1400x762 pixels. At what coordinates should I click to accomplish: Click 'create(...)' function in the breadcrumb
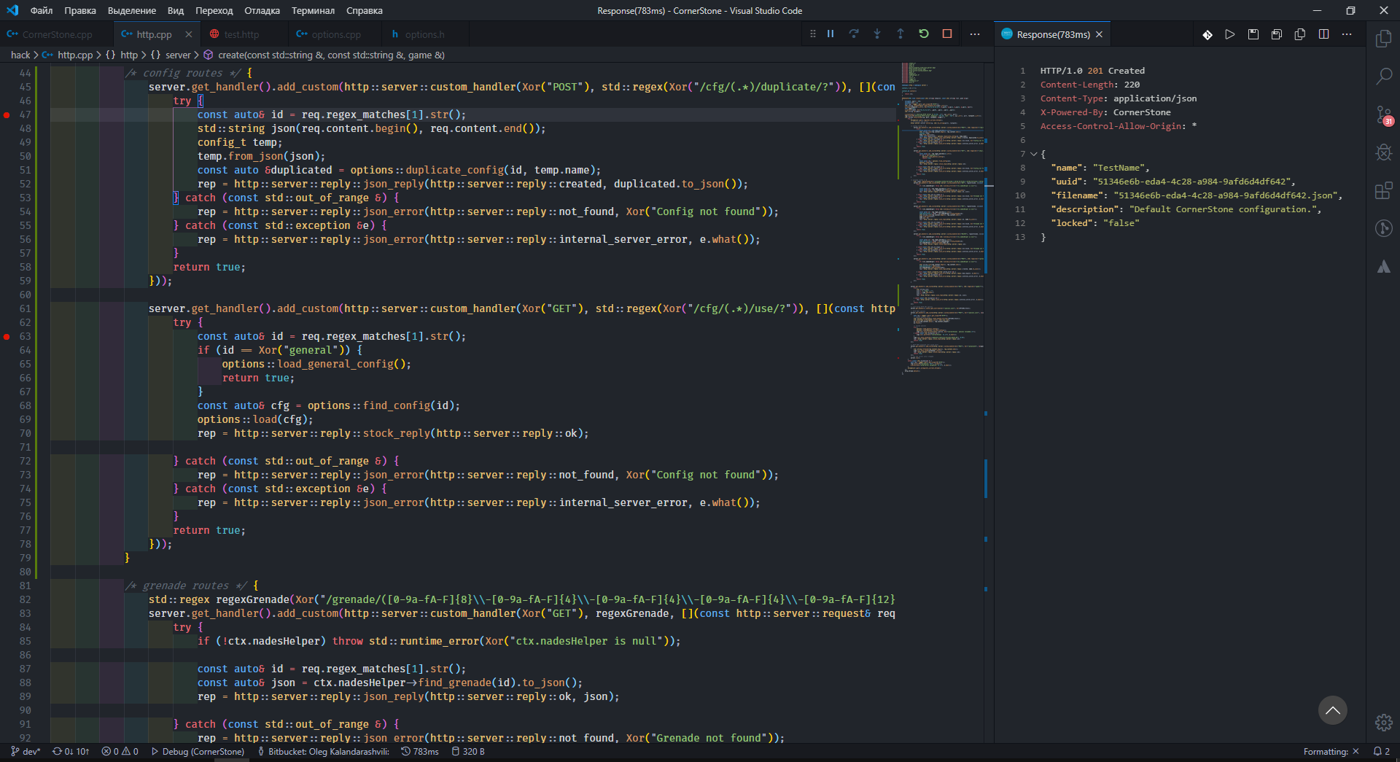coord(331,55)
